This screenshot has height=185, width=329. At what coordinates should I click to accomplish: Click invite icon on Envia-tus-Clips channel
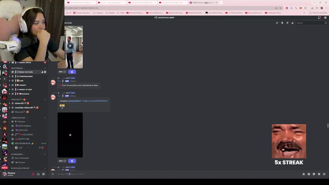pos(42,72)
